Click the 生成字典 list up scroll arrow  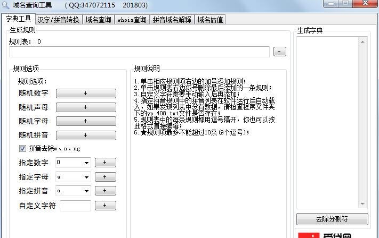[x=362, y=42]
